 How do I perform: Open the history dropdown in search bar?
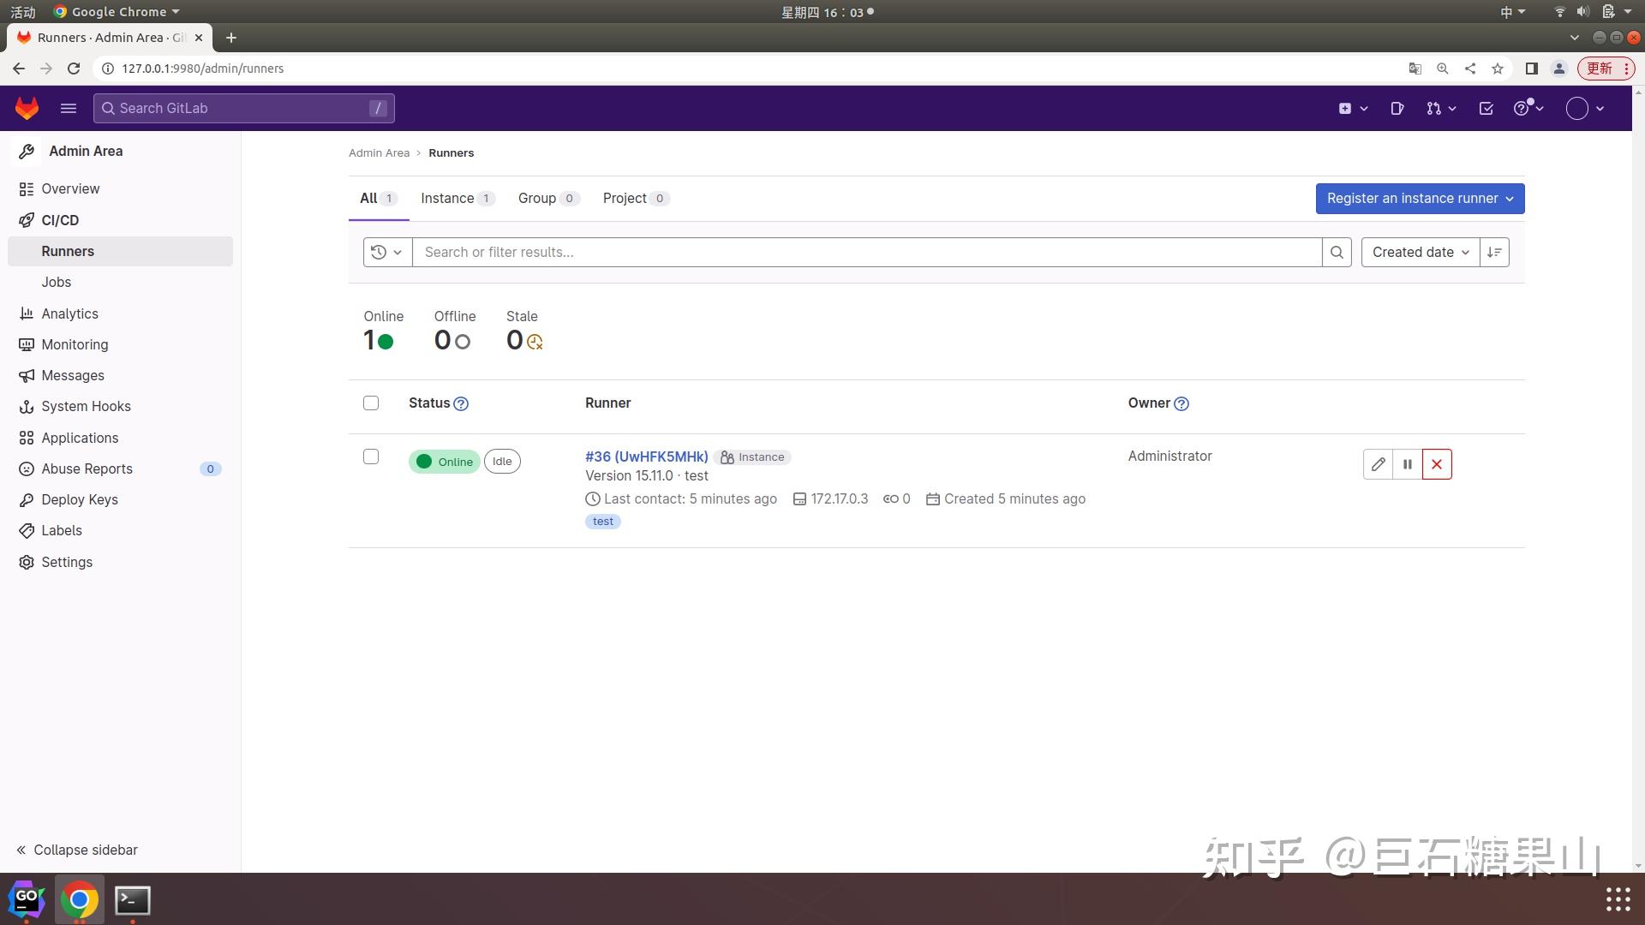pyautogui.click(x=387, y=252)
